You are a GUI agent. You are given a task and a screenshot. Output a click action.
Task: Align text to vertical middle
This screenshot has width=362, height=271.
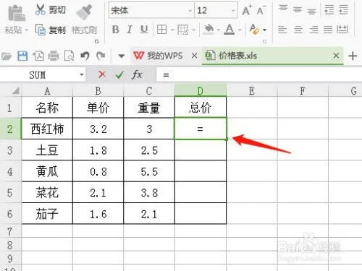(298, 9)
